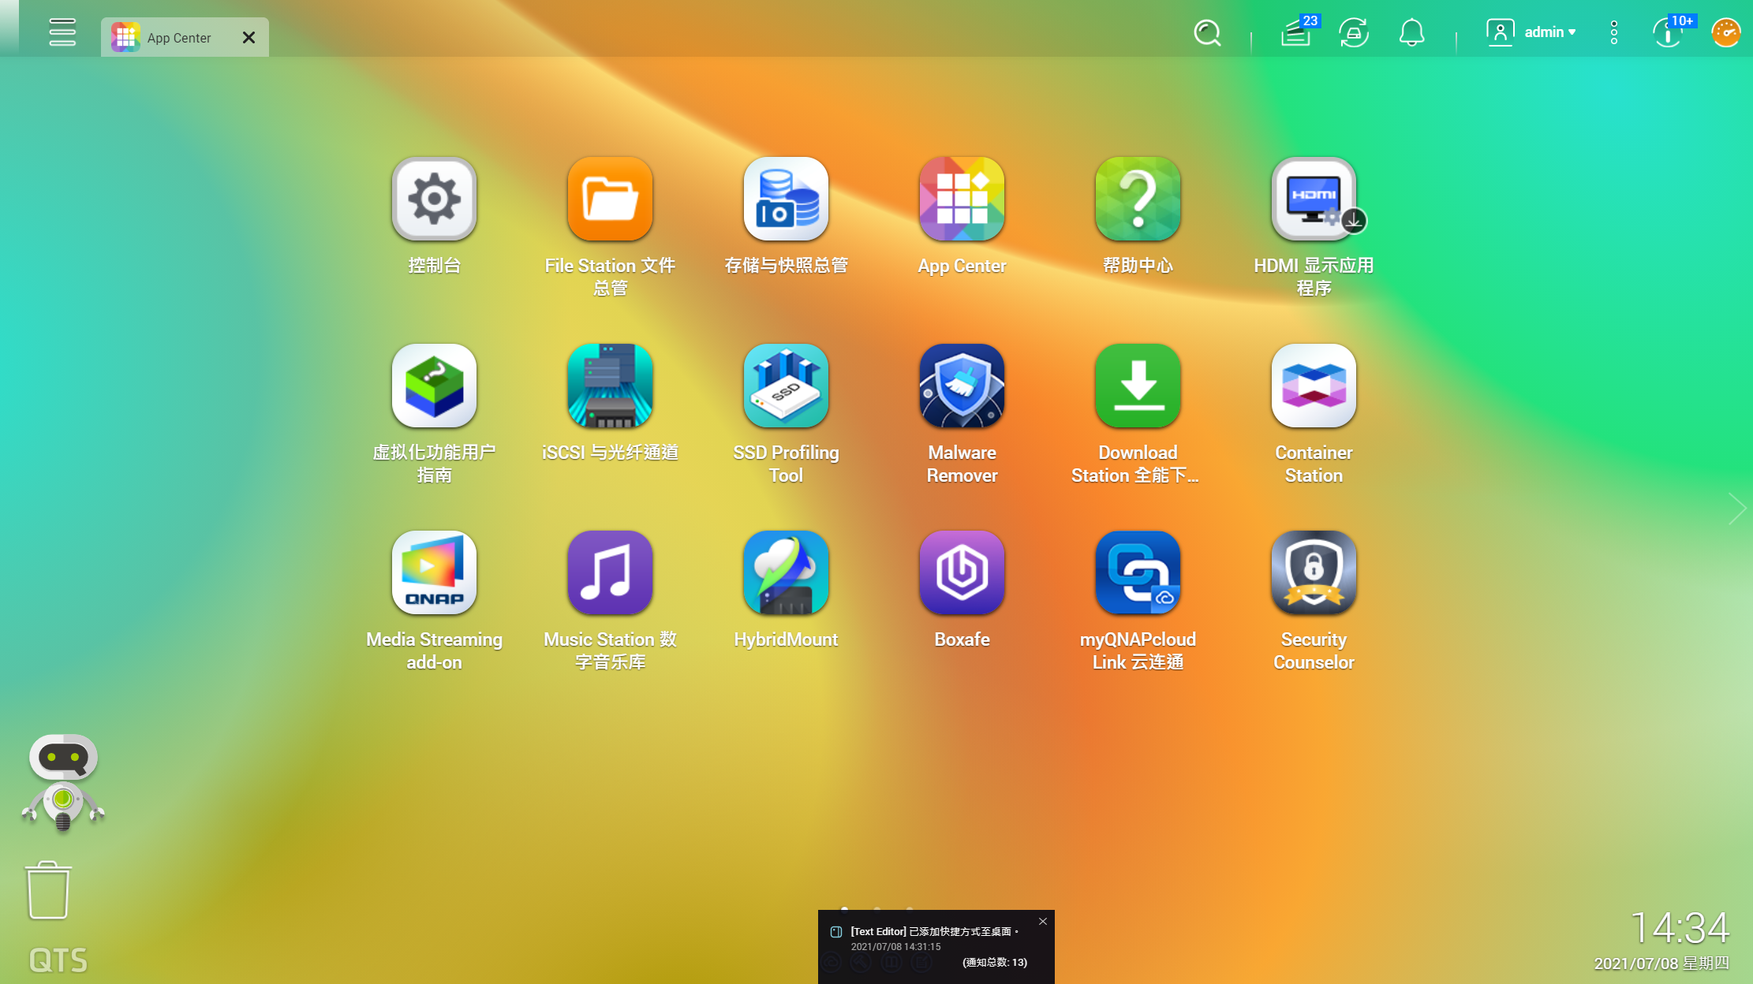
Task: Open 存储与快照总管 storage manager
Action: pyautogui.click(x=786, y=199)
